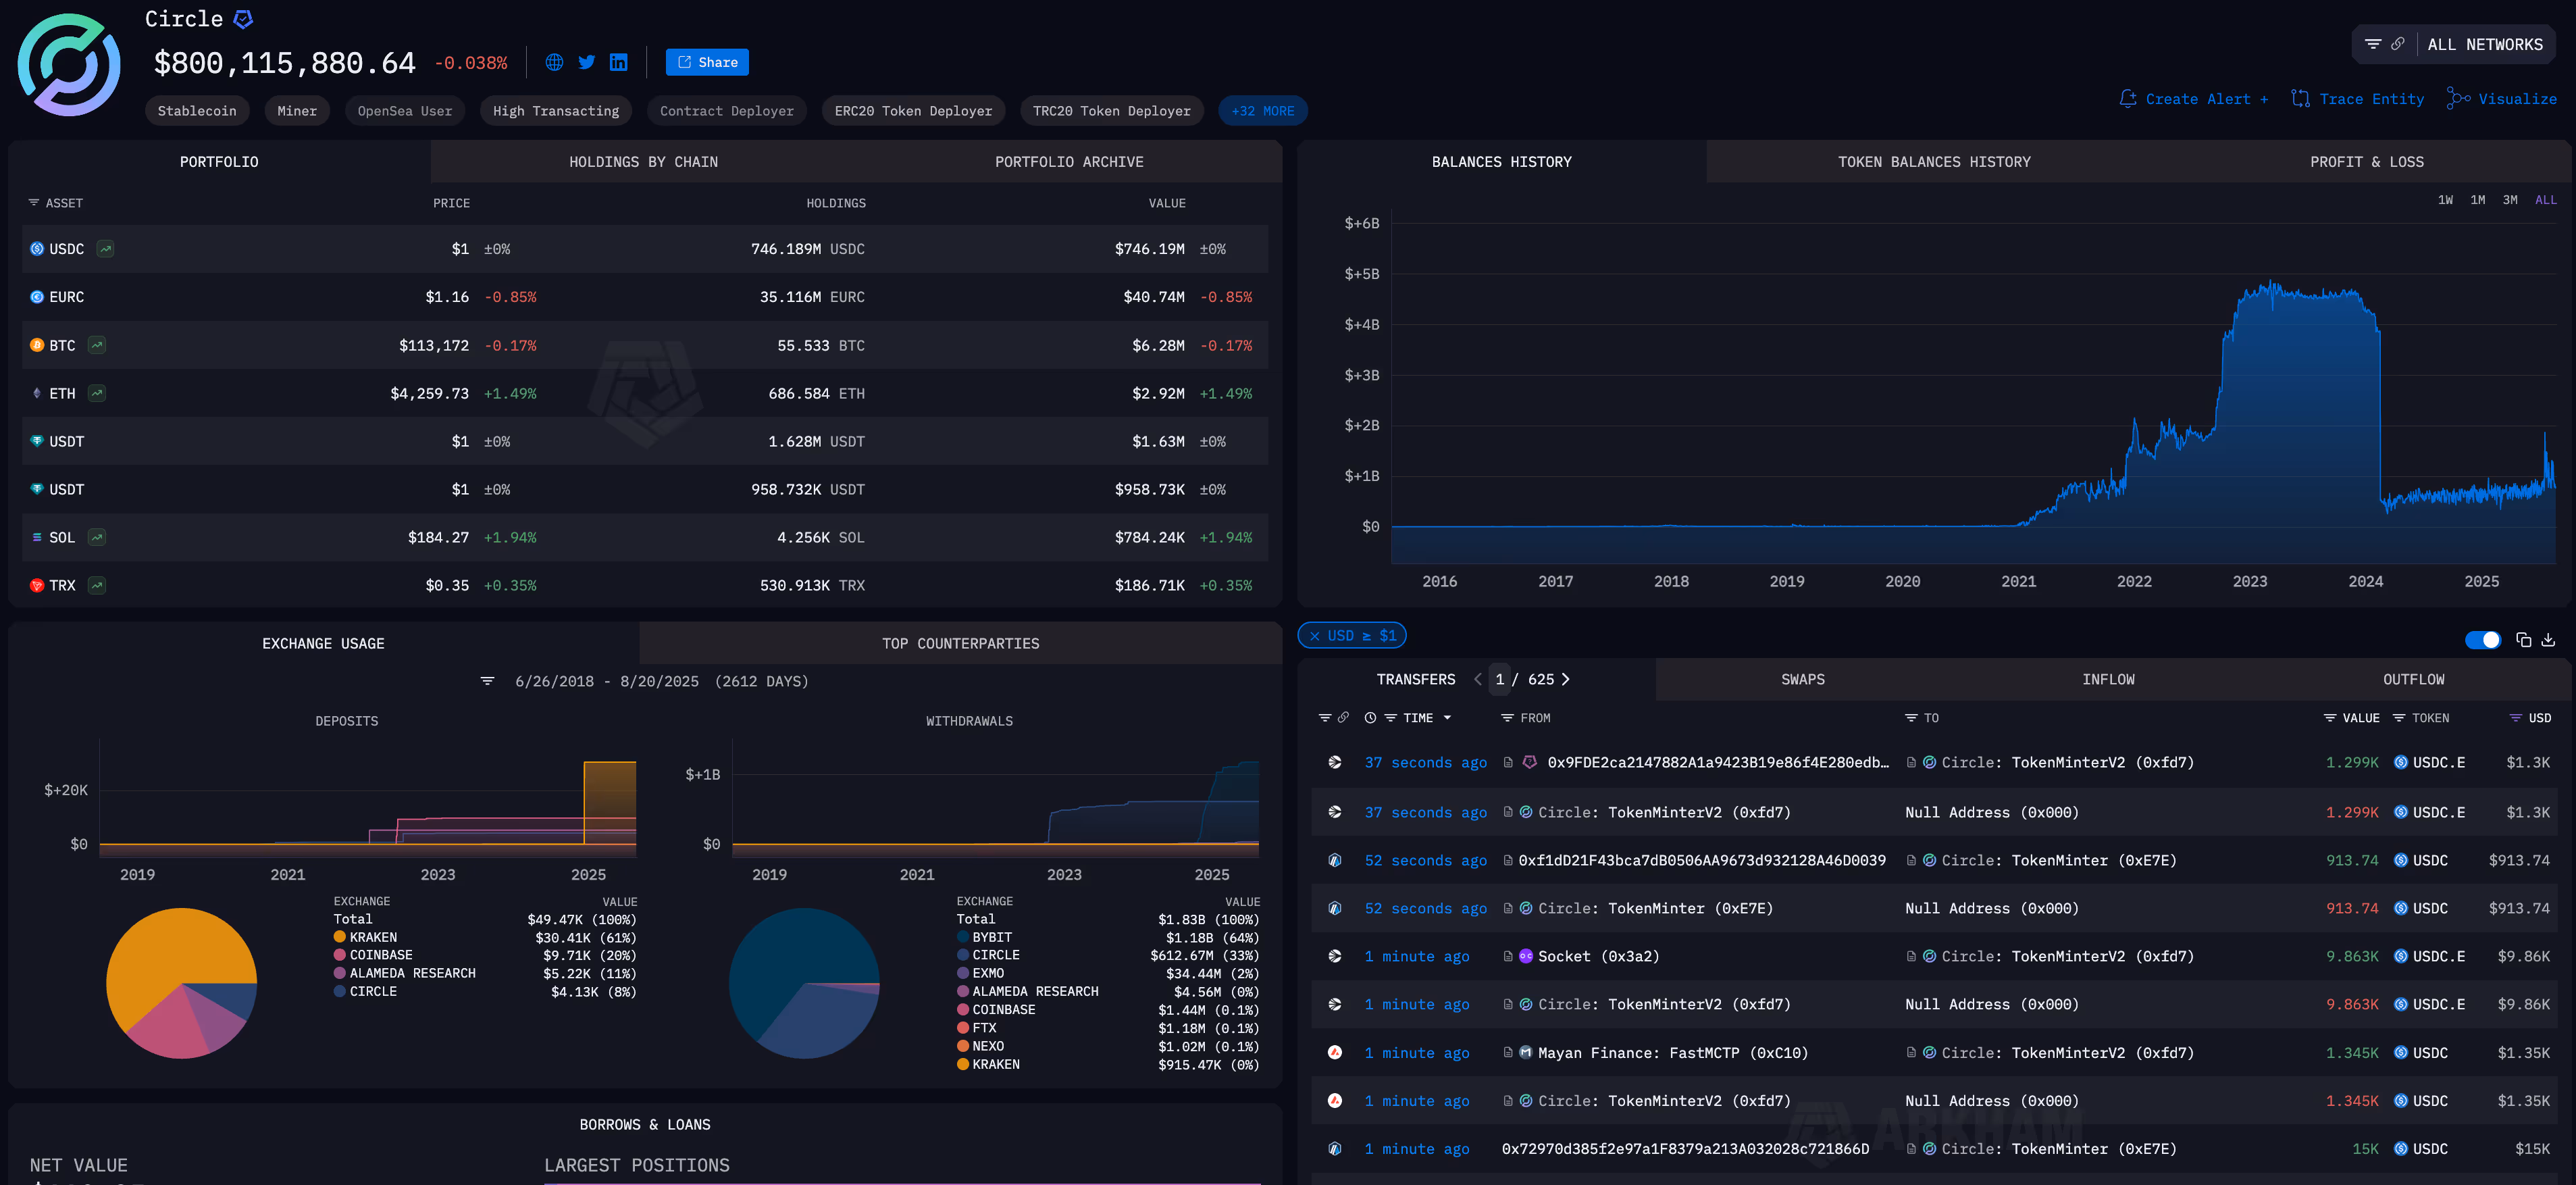Click the Trace Entity icon

(2300, 98)
